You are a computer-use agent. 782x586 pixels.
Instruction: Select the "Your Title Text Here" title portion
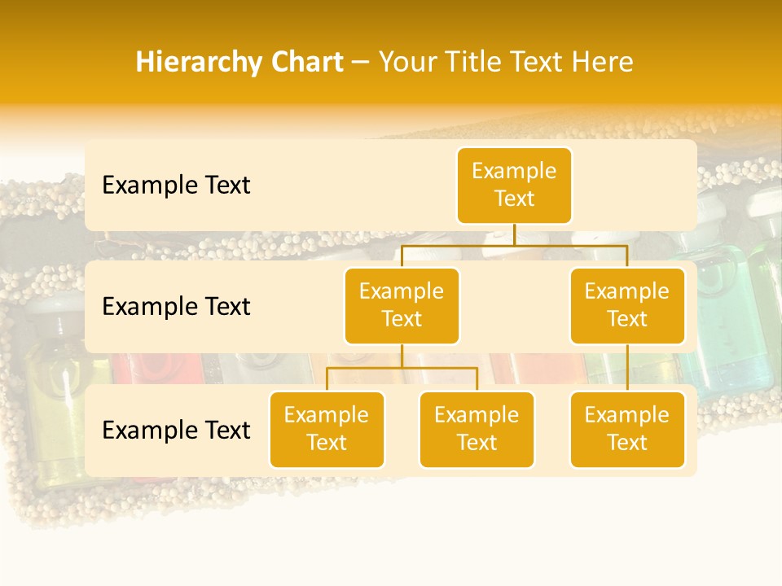click(x=506, y=62)
